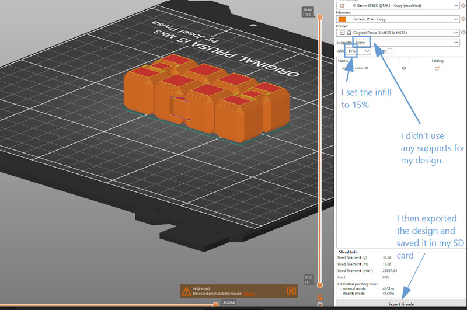Screen dimensions: 467x310
Task: Open the Infill 15% dropdown arrow
Action: click(x=367, y=51)
